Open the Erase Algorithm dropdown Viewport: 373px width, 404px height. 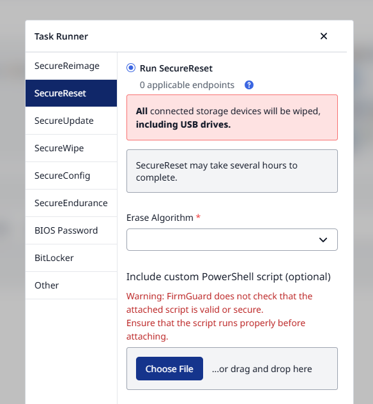point(232,239)
